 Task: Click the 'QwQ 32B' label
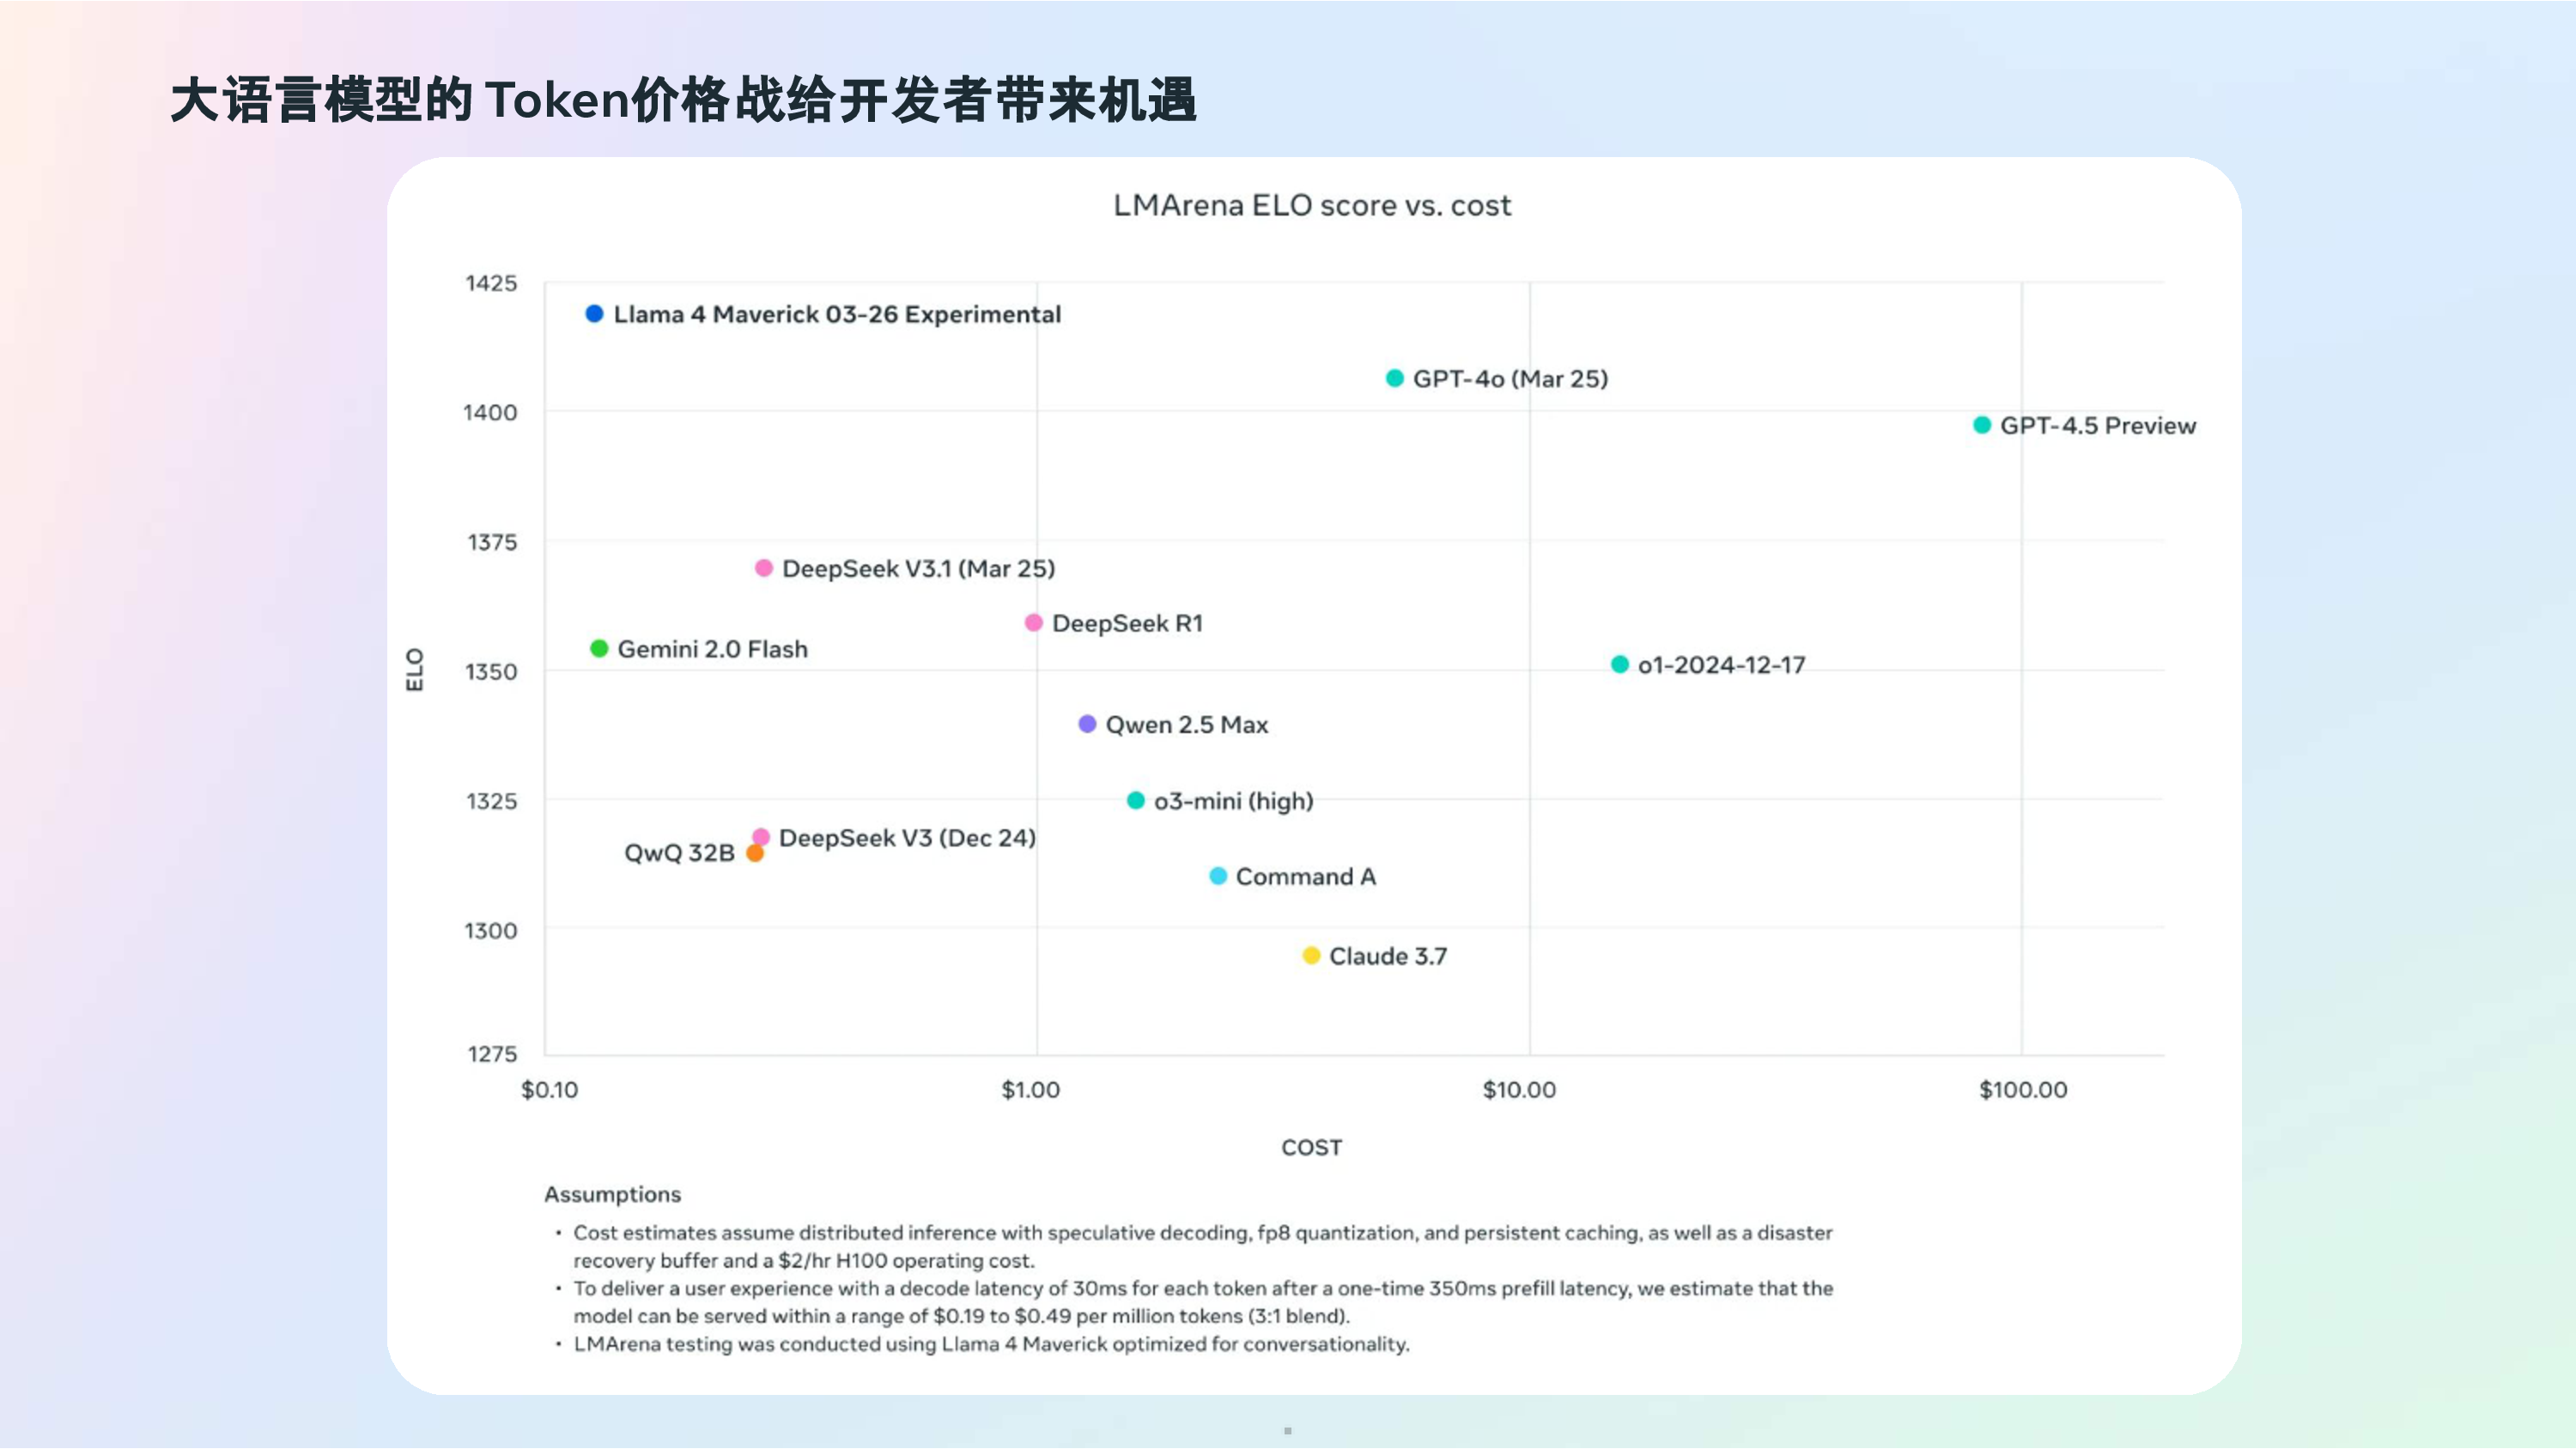click(x=679, y=853)
